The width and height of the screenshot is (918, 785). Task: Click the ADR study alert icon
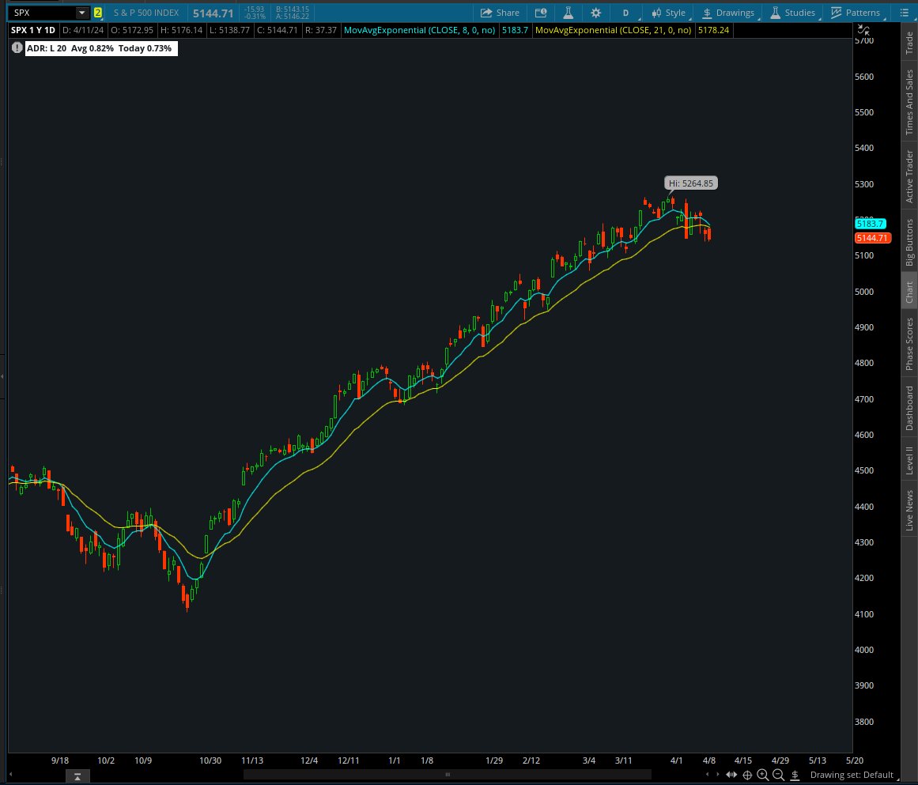(x=17, y=48)
